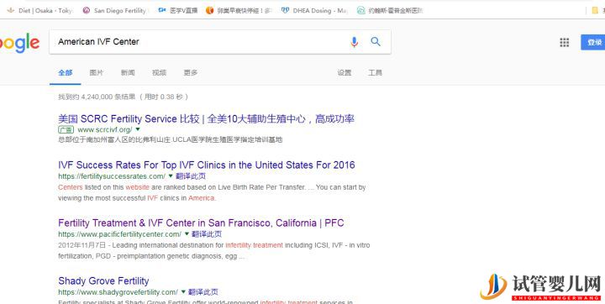Expand the arrow next to shadygrovefertility.com

183,291
